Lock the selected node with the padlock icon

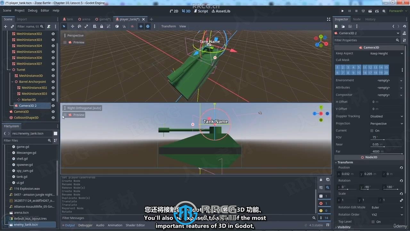coord(102,26)
